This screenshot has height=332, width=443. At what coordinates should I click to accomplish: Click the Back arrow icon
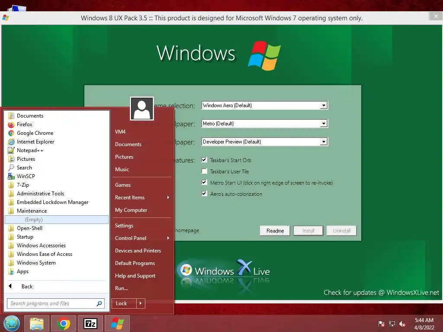[10, 286]
